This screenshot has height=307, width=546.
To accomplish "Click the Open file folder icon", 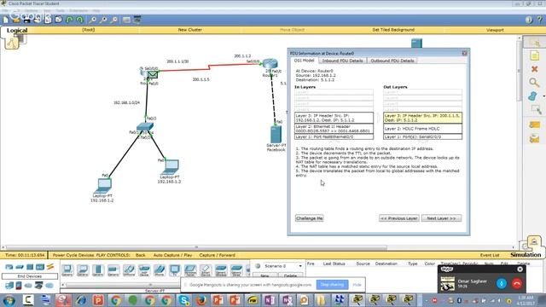I will (x=16, y=20).
